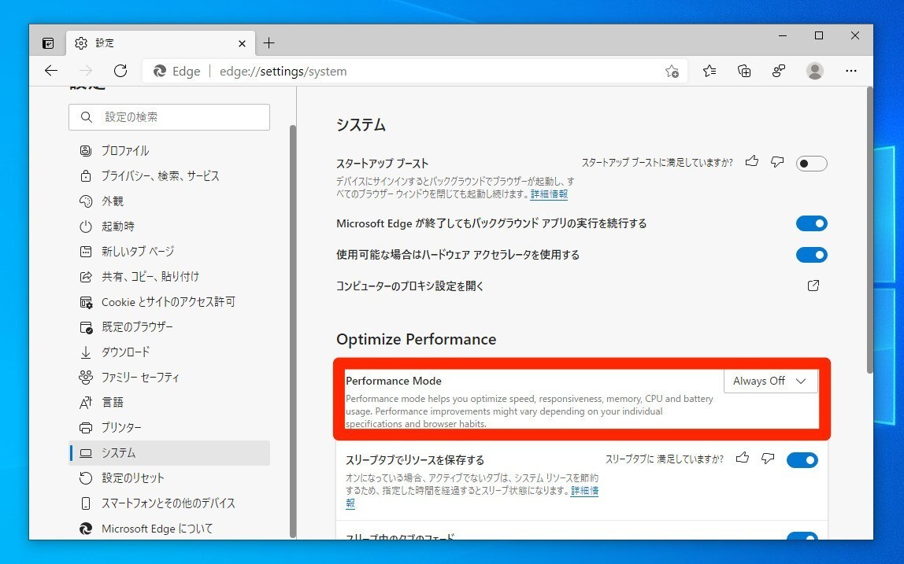Go back with the back arrow

coord(51,71)
